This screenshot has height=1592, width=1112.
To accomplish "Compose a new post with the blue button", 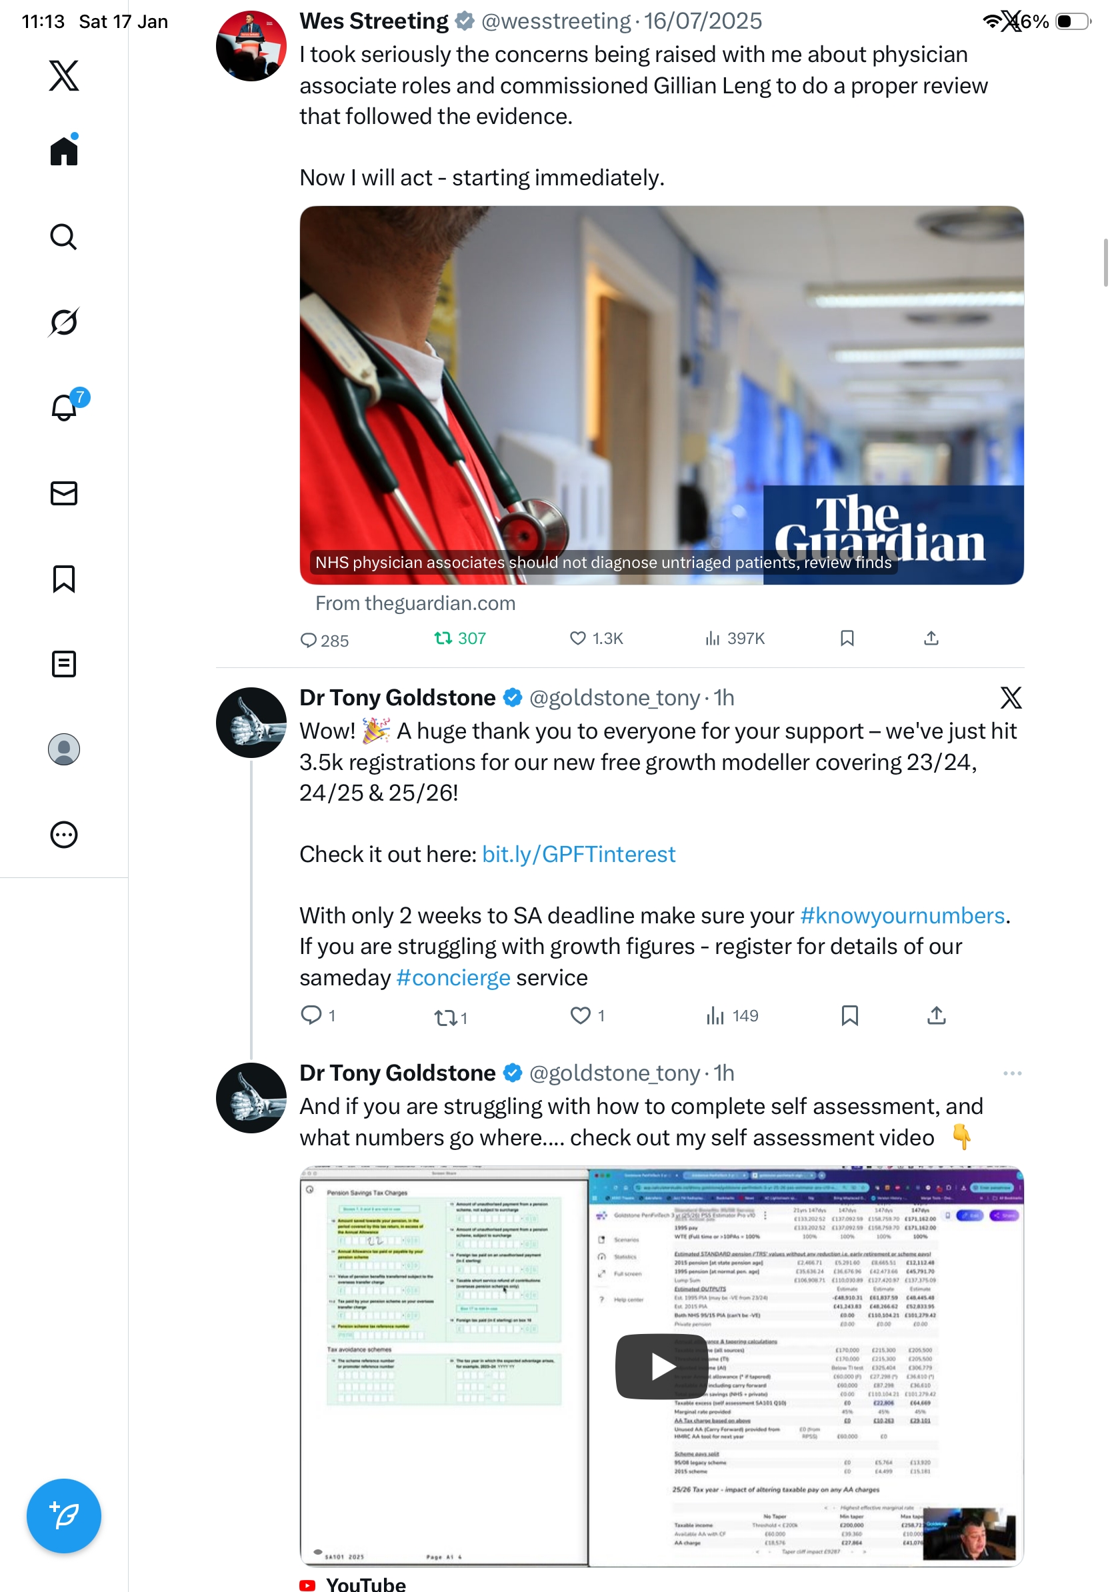I will [x=64, y=1515].
